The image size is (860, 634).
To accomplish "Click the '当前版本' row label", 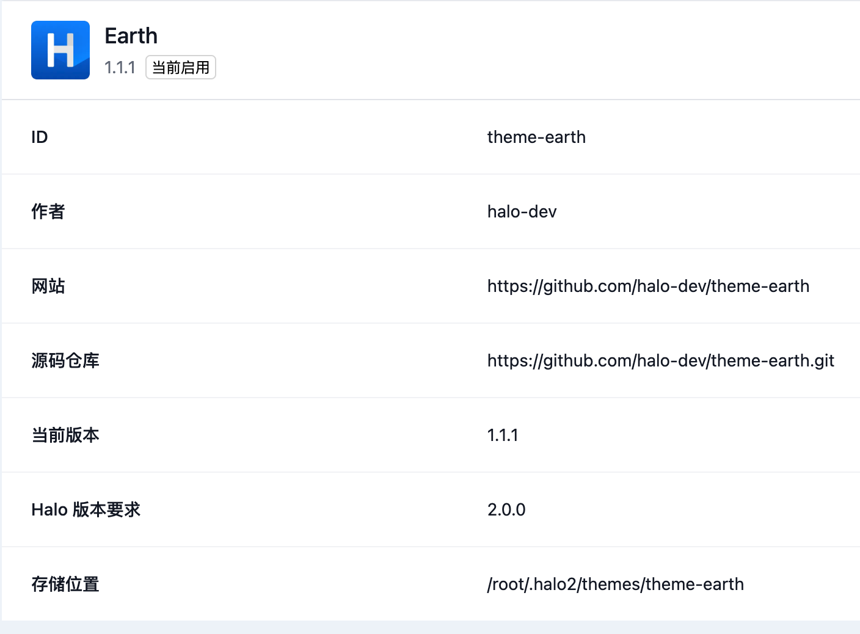I will [65, 435].
